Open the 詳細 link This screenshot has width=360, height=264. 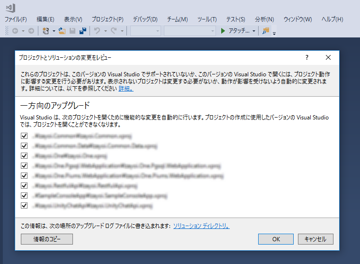coord(126,89)
